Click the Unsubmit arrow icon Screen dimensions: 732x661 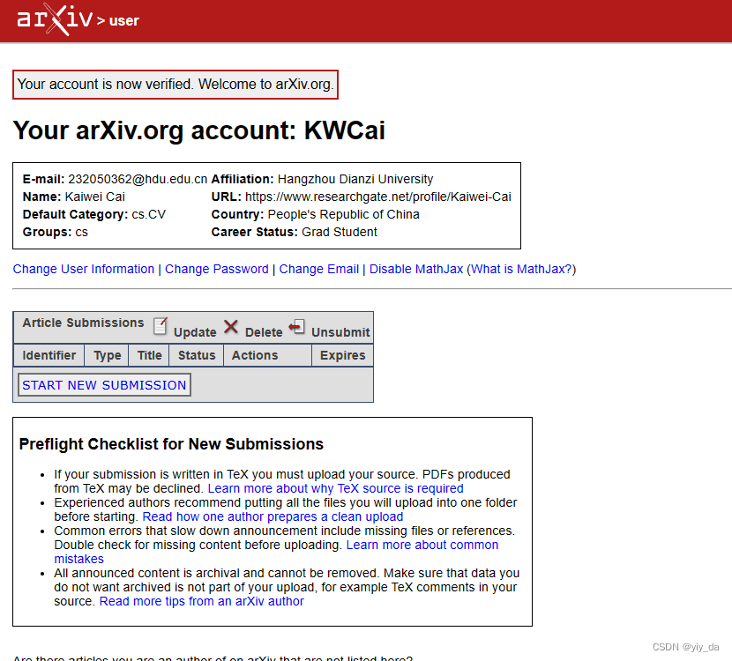(x=297, y=327)
